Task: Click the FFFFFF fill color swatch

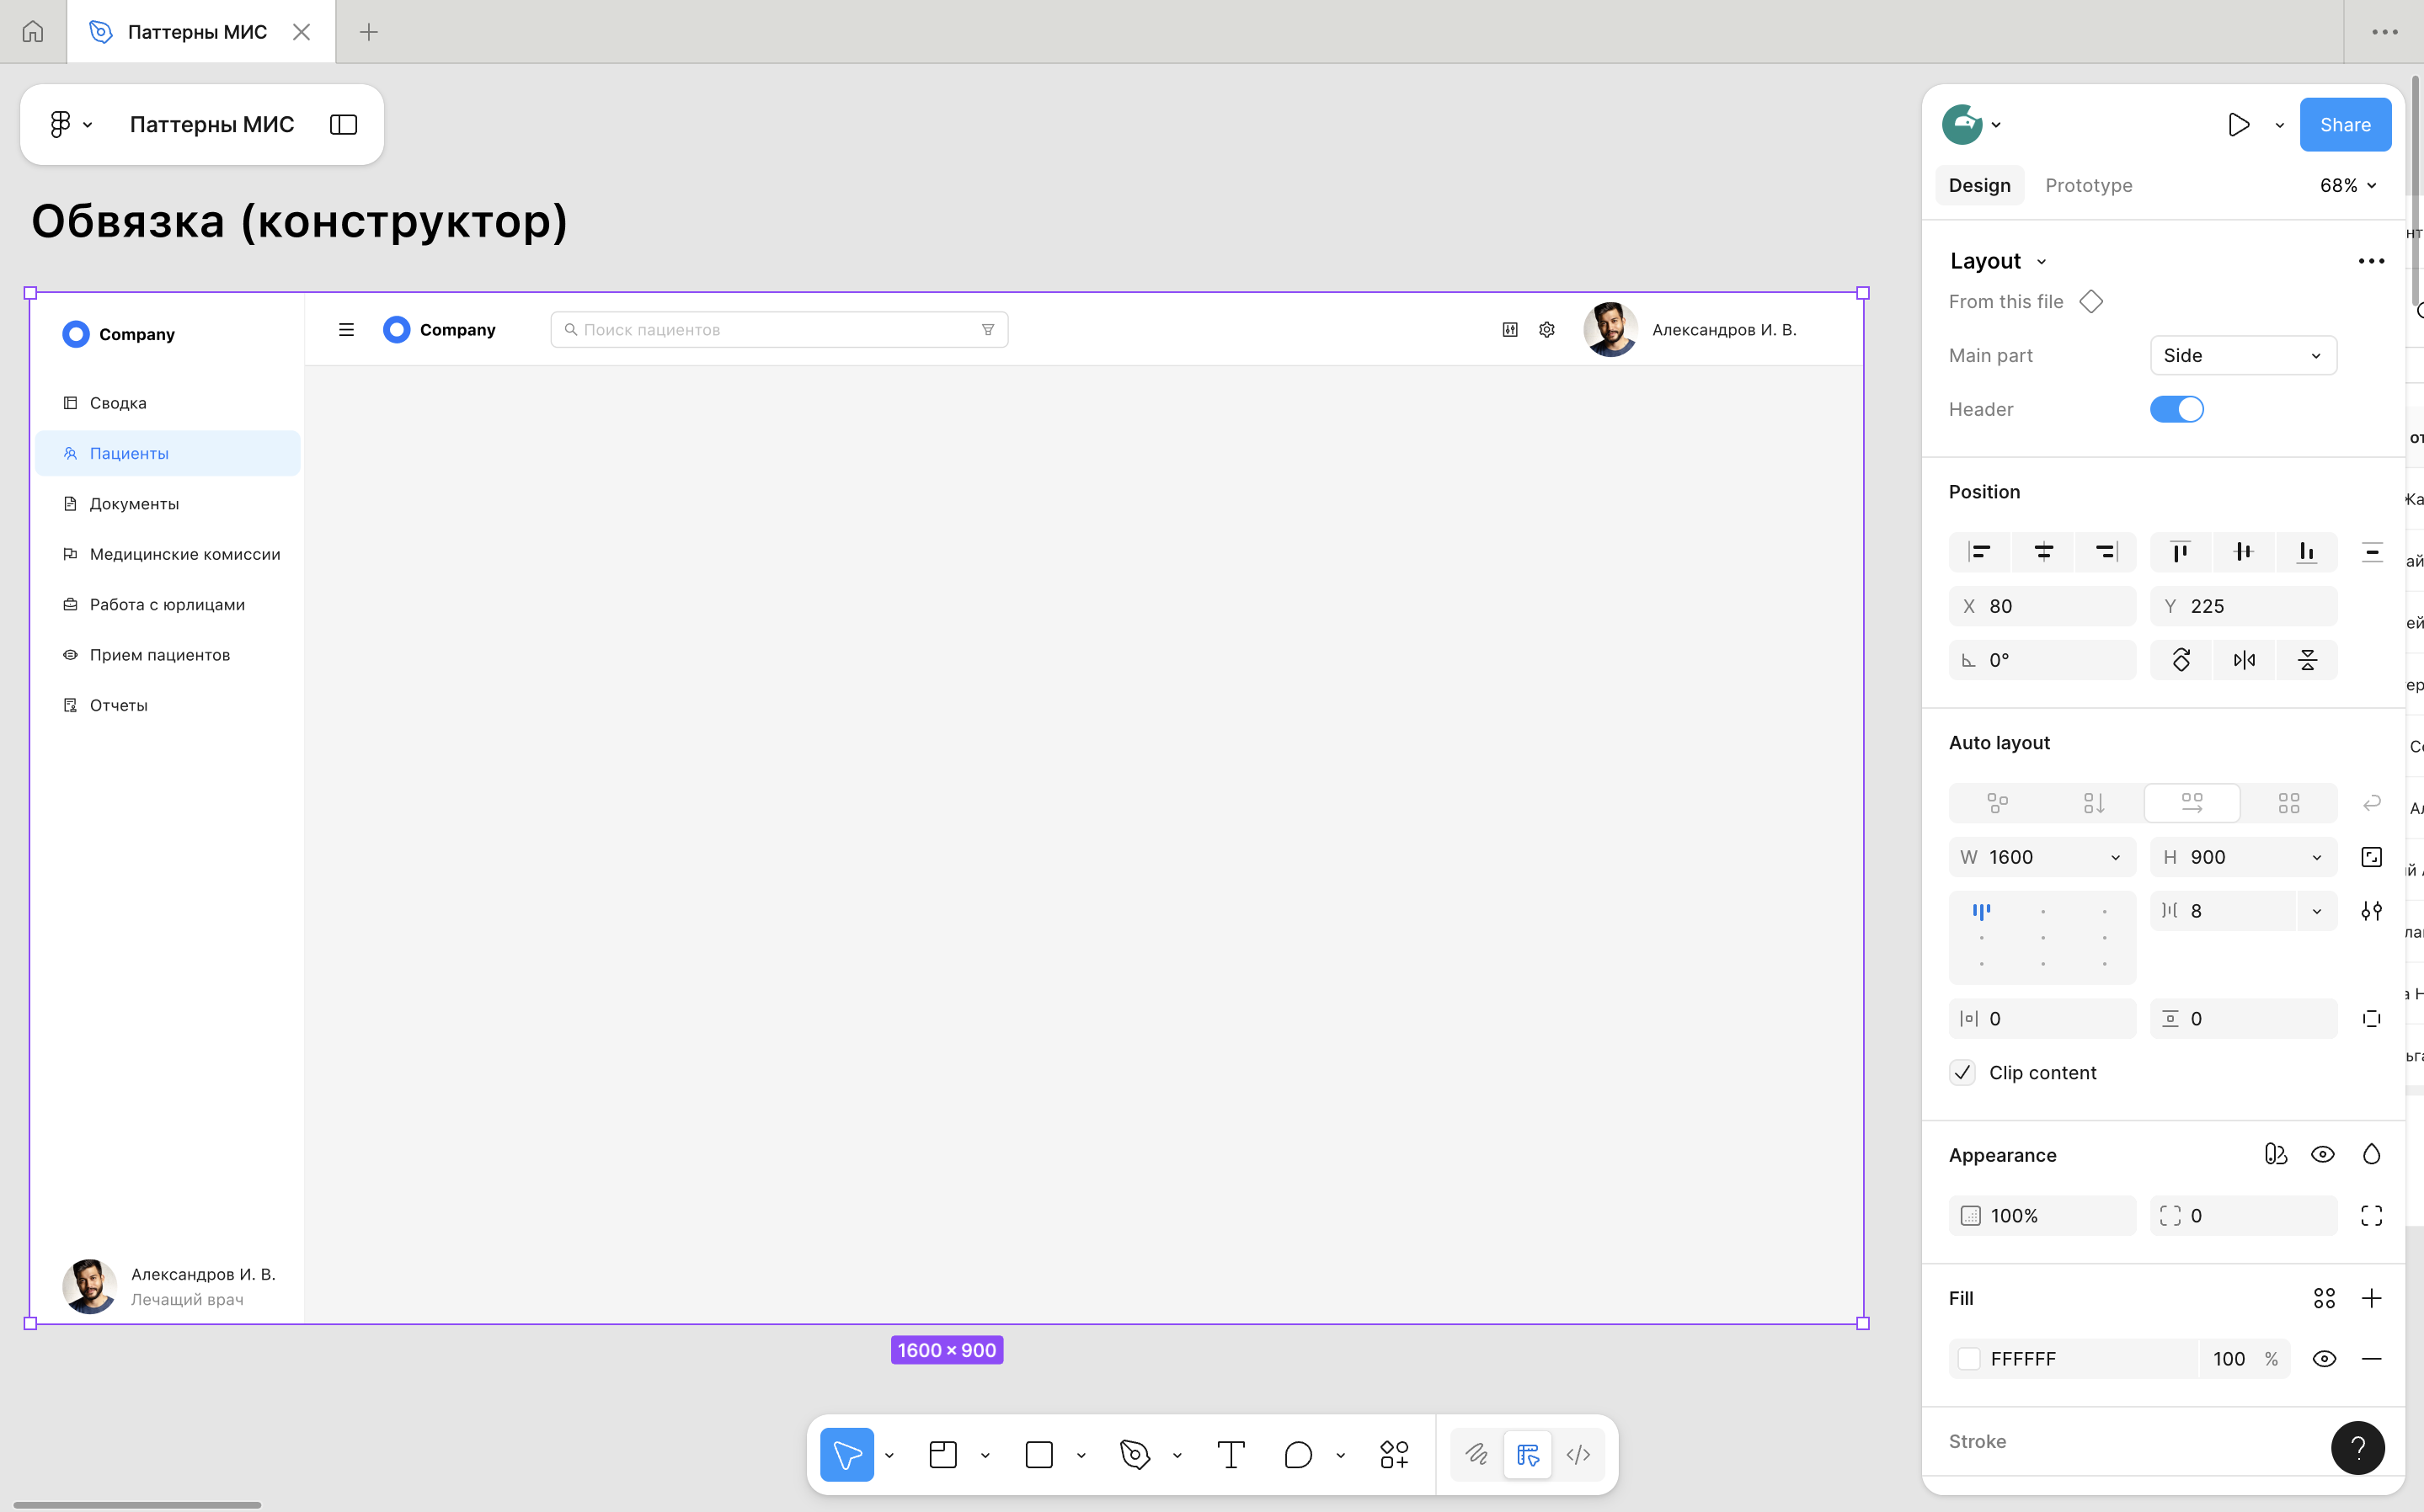Action: (1969, 1359)
